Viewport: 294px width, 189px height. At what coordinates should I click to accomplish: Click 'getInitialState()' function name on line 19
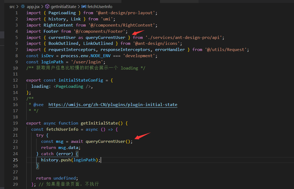pyautogui.click(x=102, y=123)
